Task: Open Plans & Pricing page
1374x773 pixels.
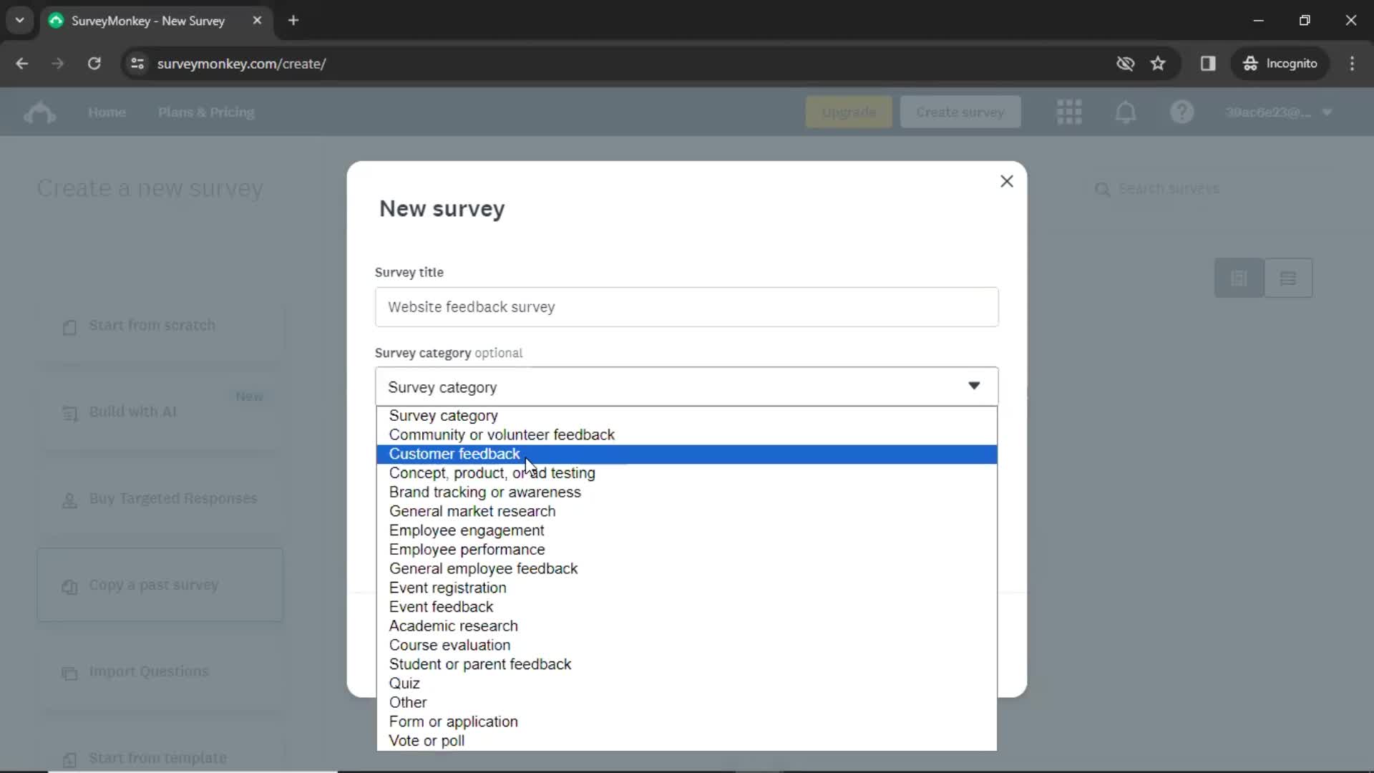Action: 207,112
